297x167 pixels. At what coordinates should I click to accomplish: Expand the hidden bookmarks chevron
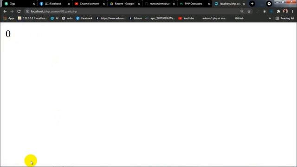pos(270,19)
